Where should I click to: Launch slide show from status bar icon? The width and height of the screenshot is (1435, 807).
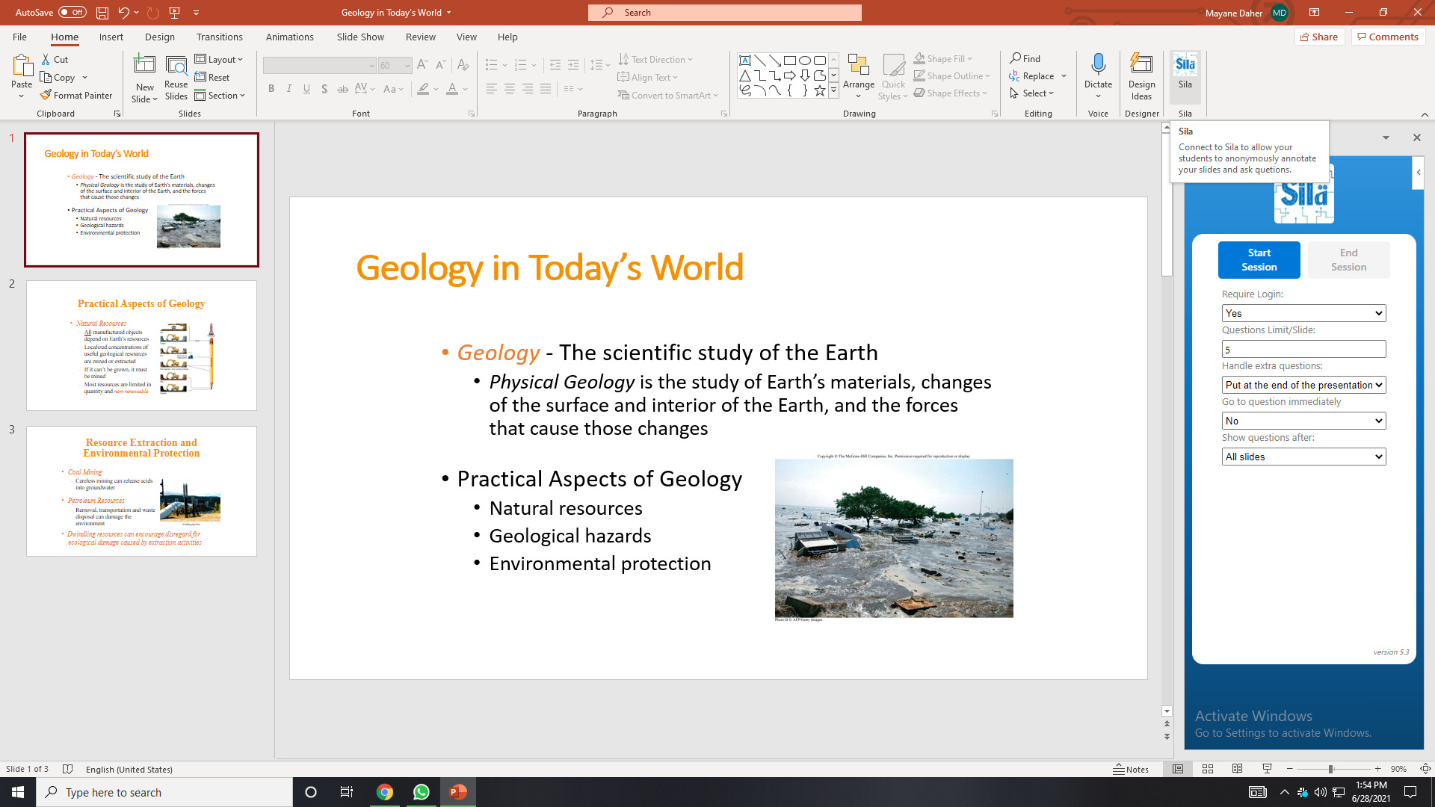tap(1267, 769)
